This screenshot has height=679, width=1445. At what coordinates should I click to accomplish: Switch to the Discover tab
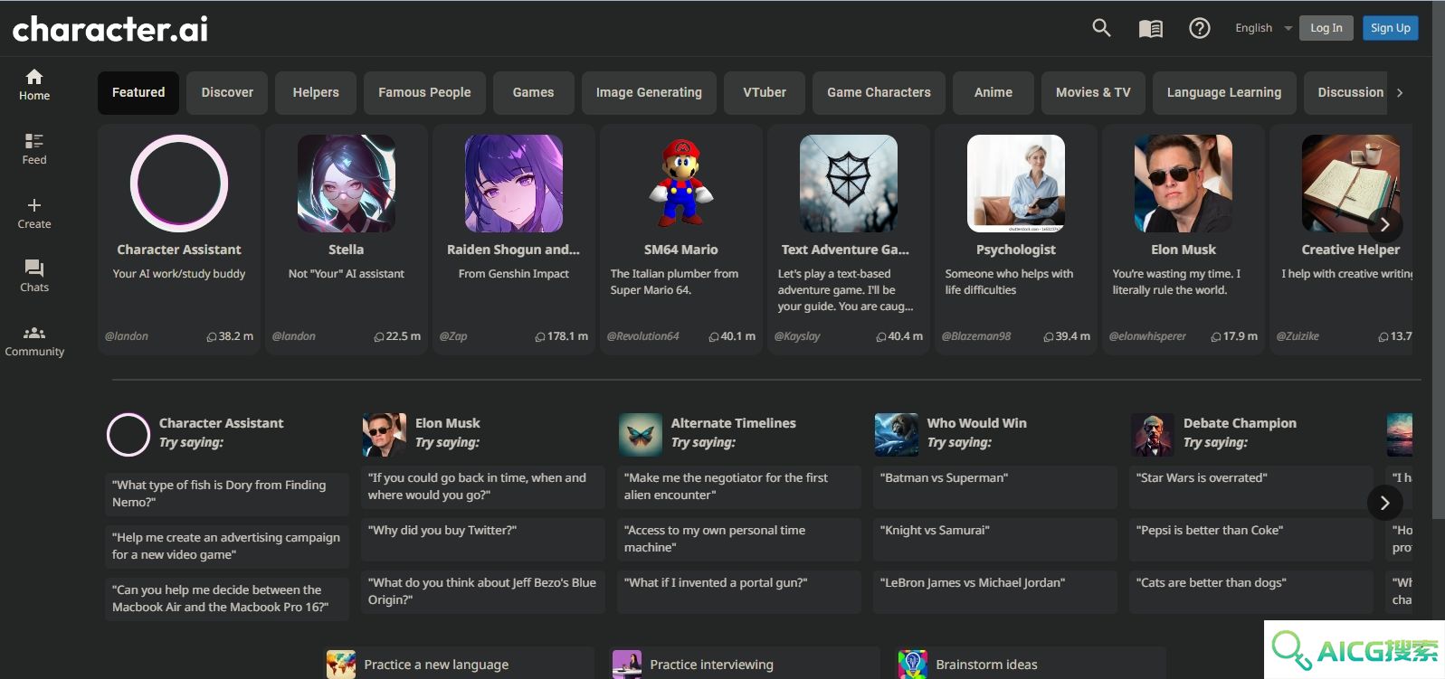click(227, 92)
